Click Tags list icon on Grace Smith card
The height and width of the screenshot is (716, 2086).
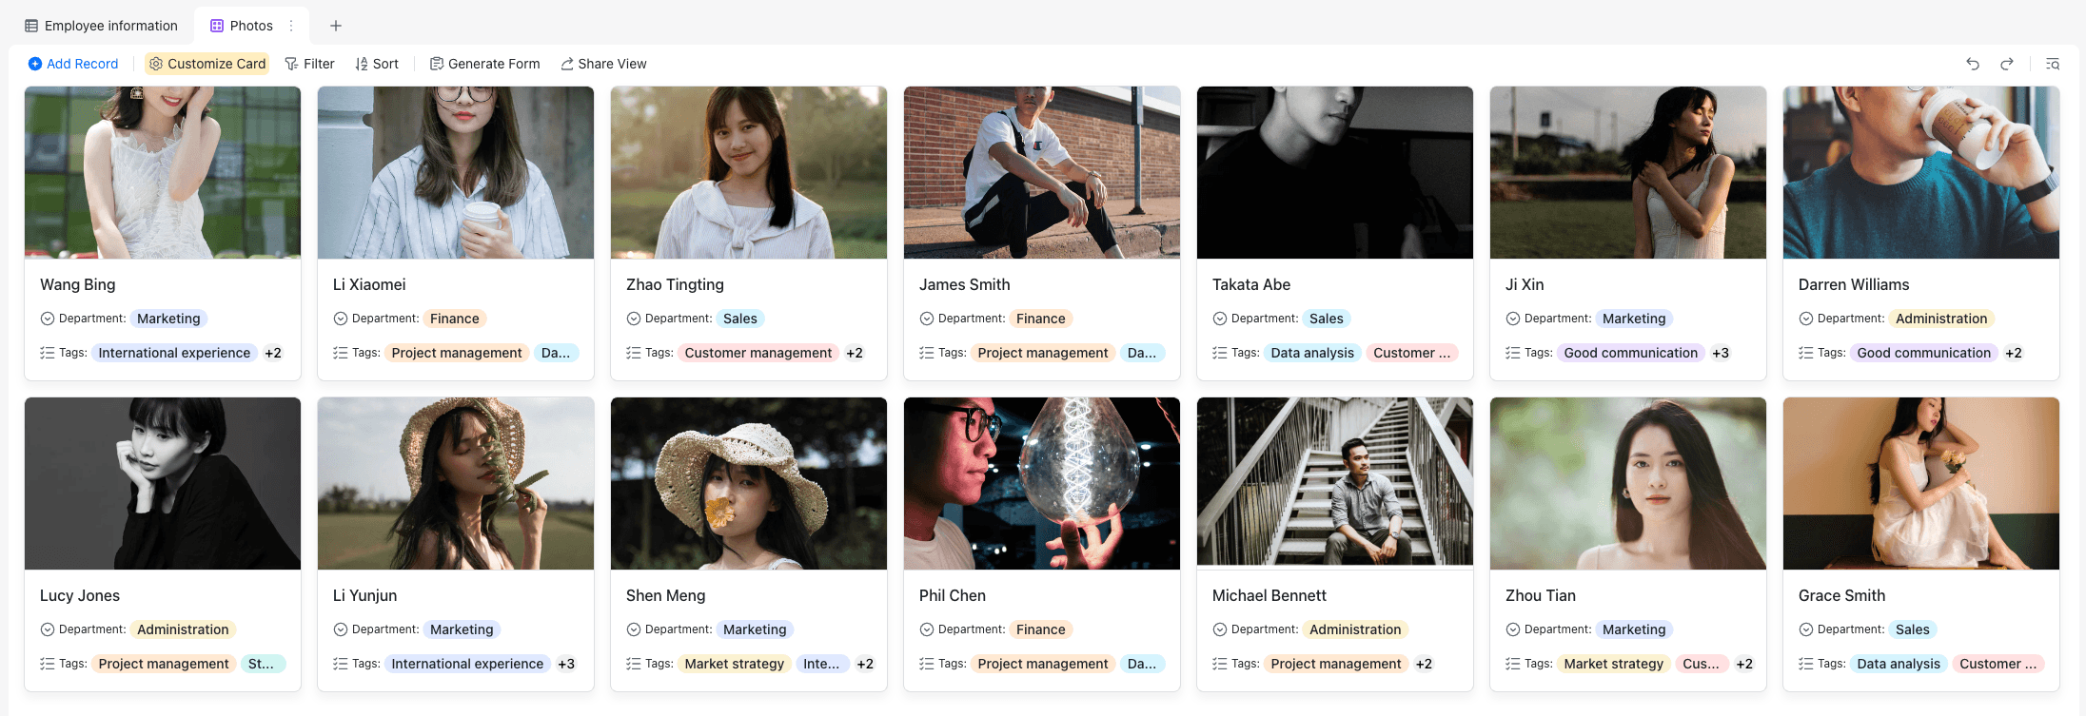(x=1806, y=664)
